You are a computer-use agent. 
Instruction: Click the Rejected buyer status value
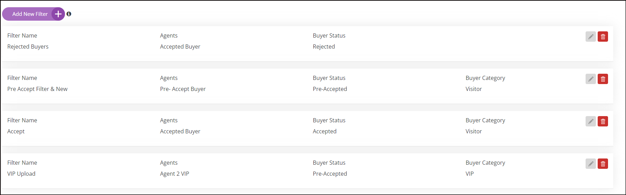point(324,47)
